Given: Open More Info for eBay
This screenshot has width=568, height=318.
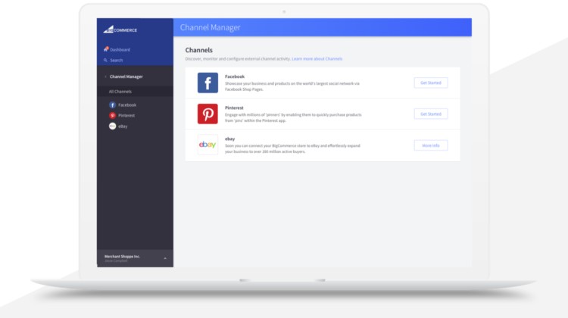Looking at the screenshot, I should tap(431, 145).
